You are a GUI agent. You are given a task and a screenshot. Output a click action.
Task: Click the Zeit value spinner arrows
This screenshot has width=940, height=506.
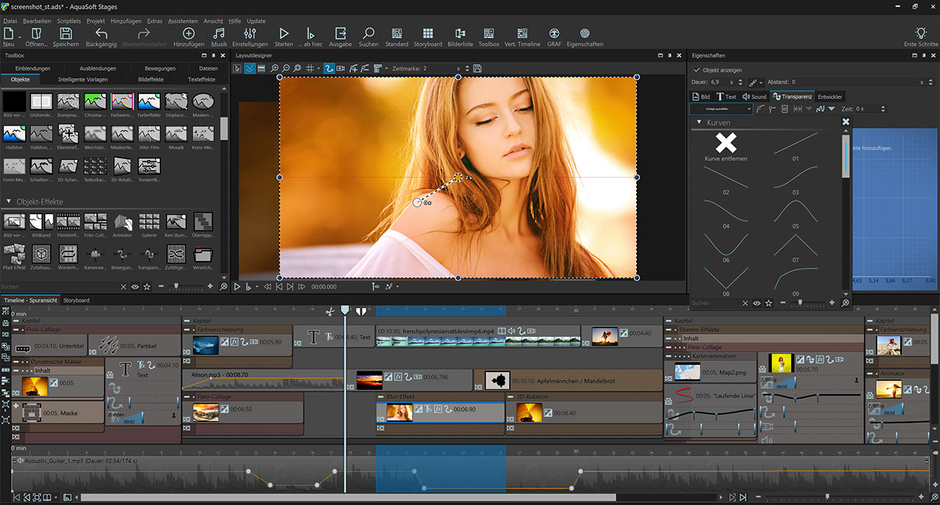pos(883,109)
